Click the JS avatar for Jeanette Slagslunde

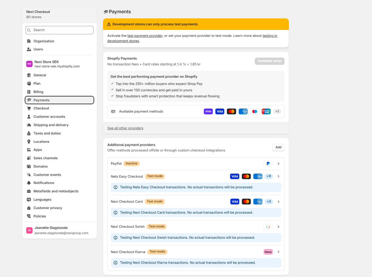click(29, 230)
